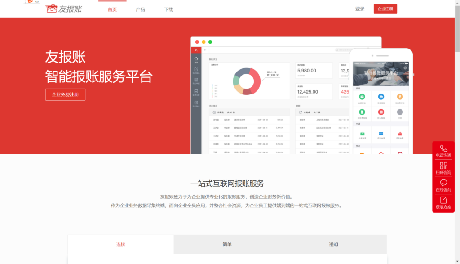Select the 连接 tab
460x264 pixels.
[x=121, y=245]
